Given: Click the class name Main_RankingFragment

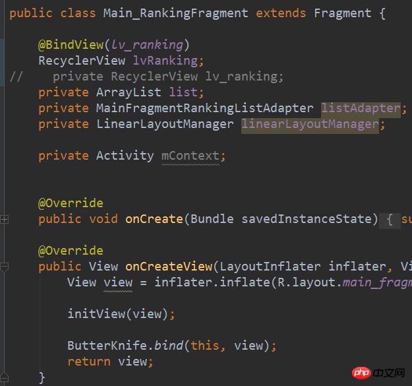Looking at the screenshot, I should click(175, 13).
